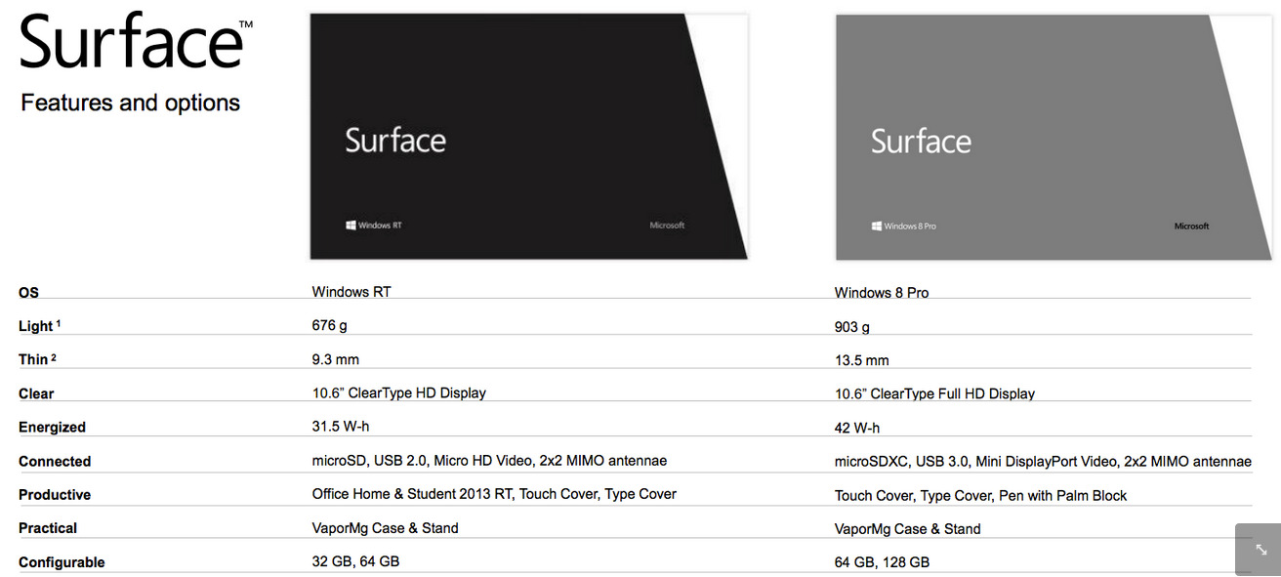The image size is (1281, 577).
Task: Select the Surface wordmark on the black tablet
Action: click(395, 140)
